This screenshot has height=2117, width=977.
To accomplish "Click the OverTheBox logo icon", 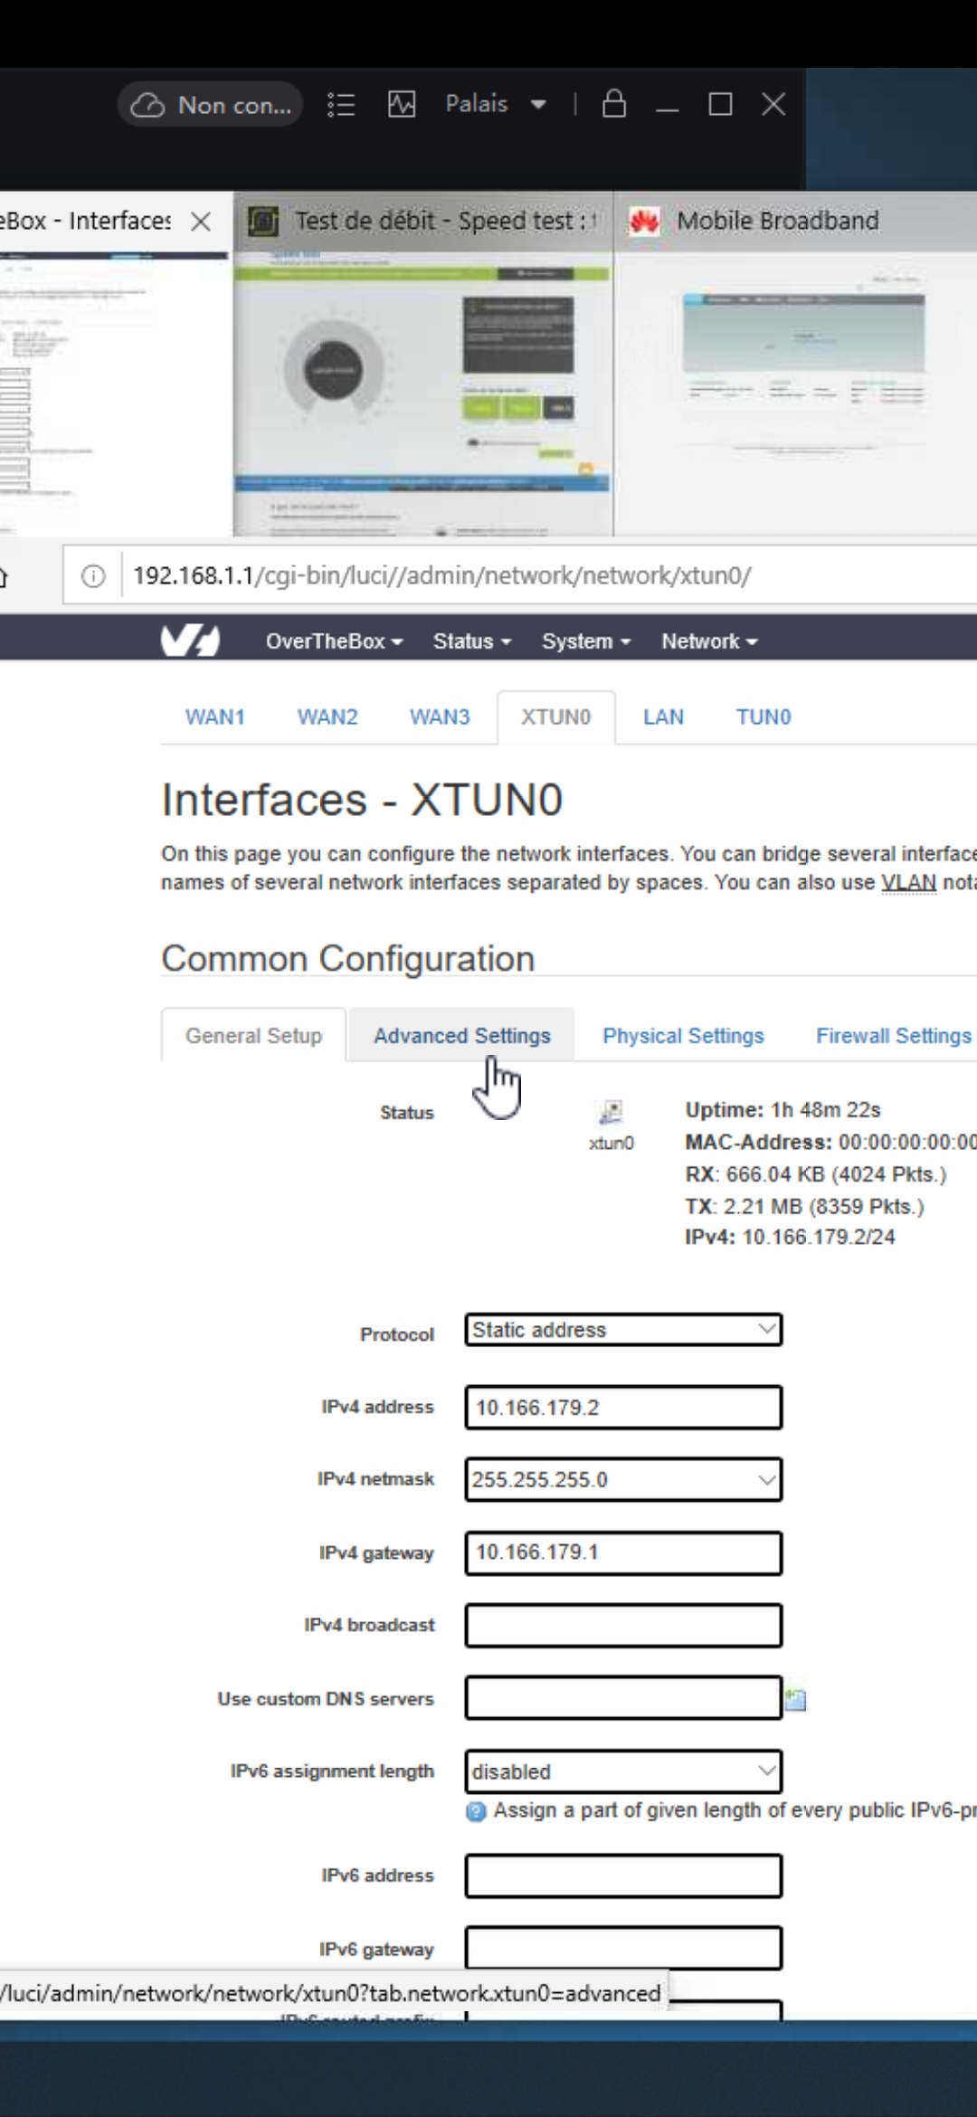I will pos(190,641).
